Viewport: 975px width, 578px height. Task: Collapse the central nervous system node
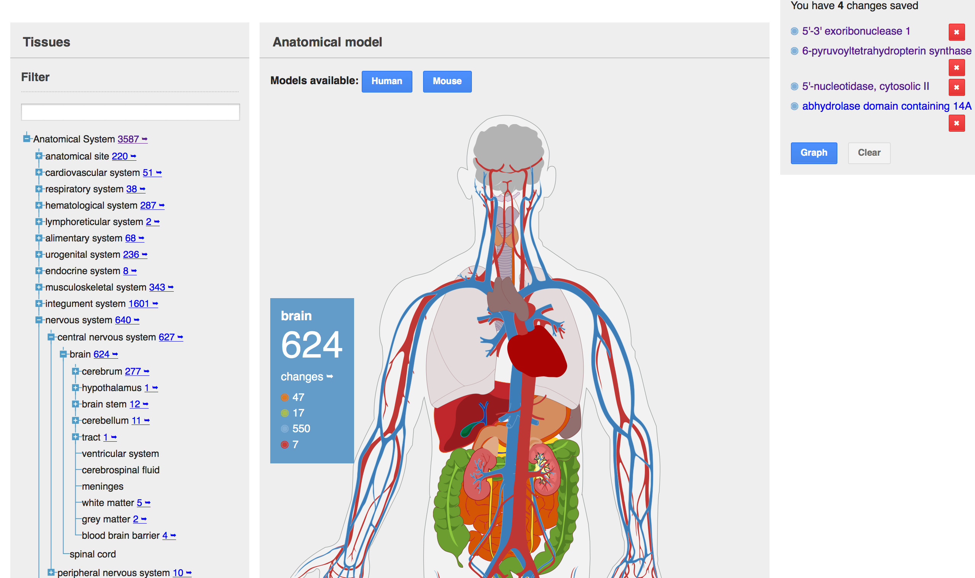51,337
